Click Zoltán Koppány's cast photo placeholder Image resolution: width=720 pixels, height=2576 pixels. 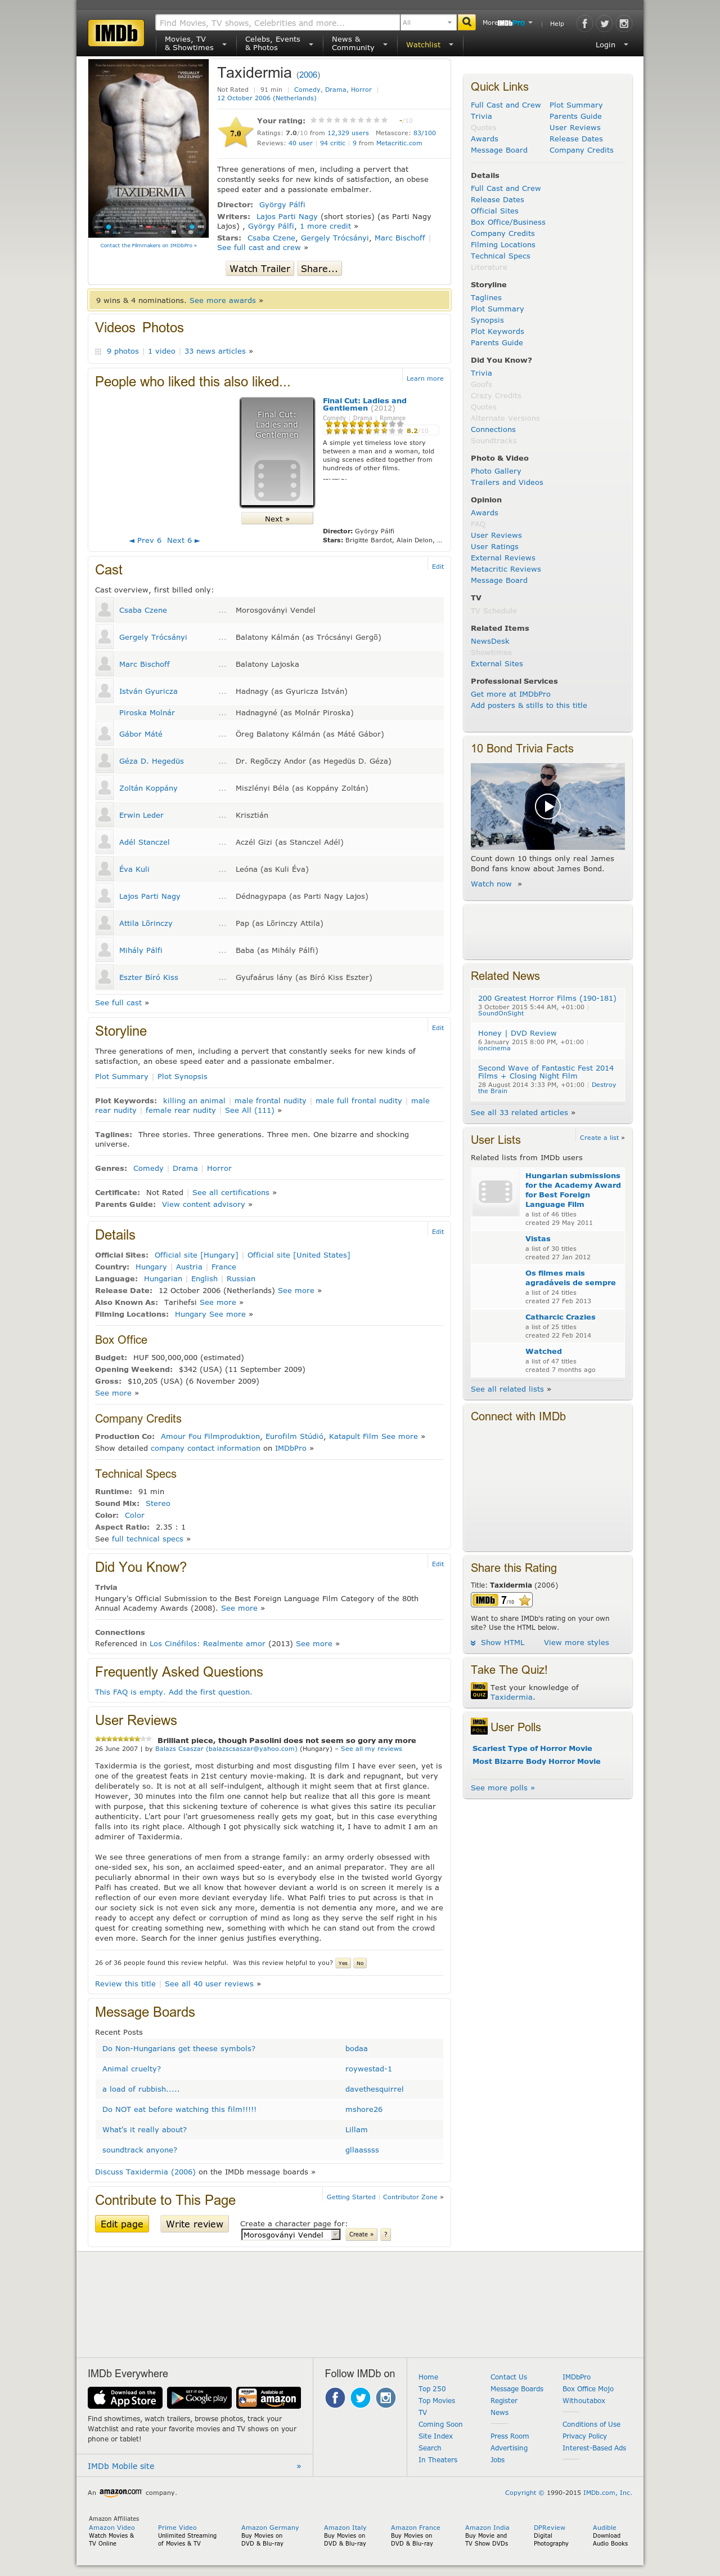(x=104, y=788)
